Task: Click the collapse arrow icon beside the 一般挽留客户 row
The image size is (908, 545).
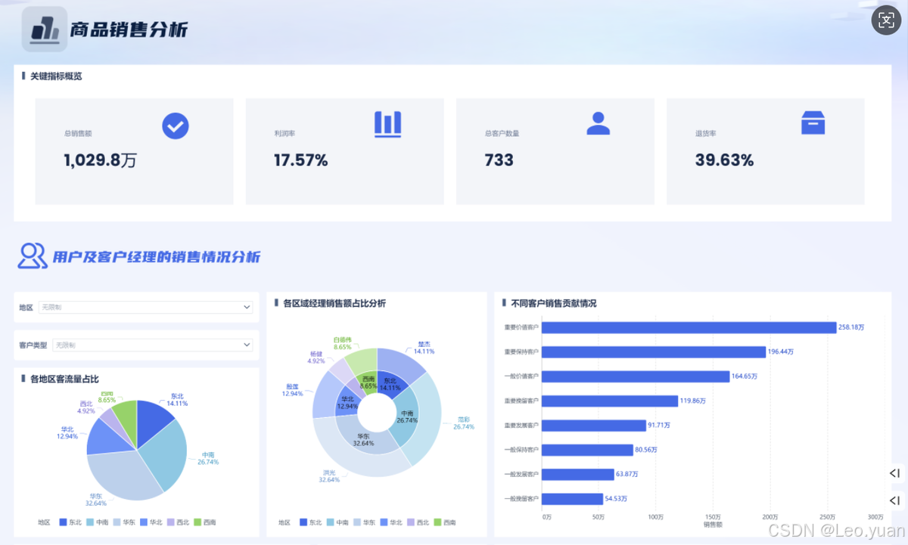Action: click(x=895, y=500)
